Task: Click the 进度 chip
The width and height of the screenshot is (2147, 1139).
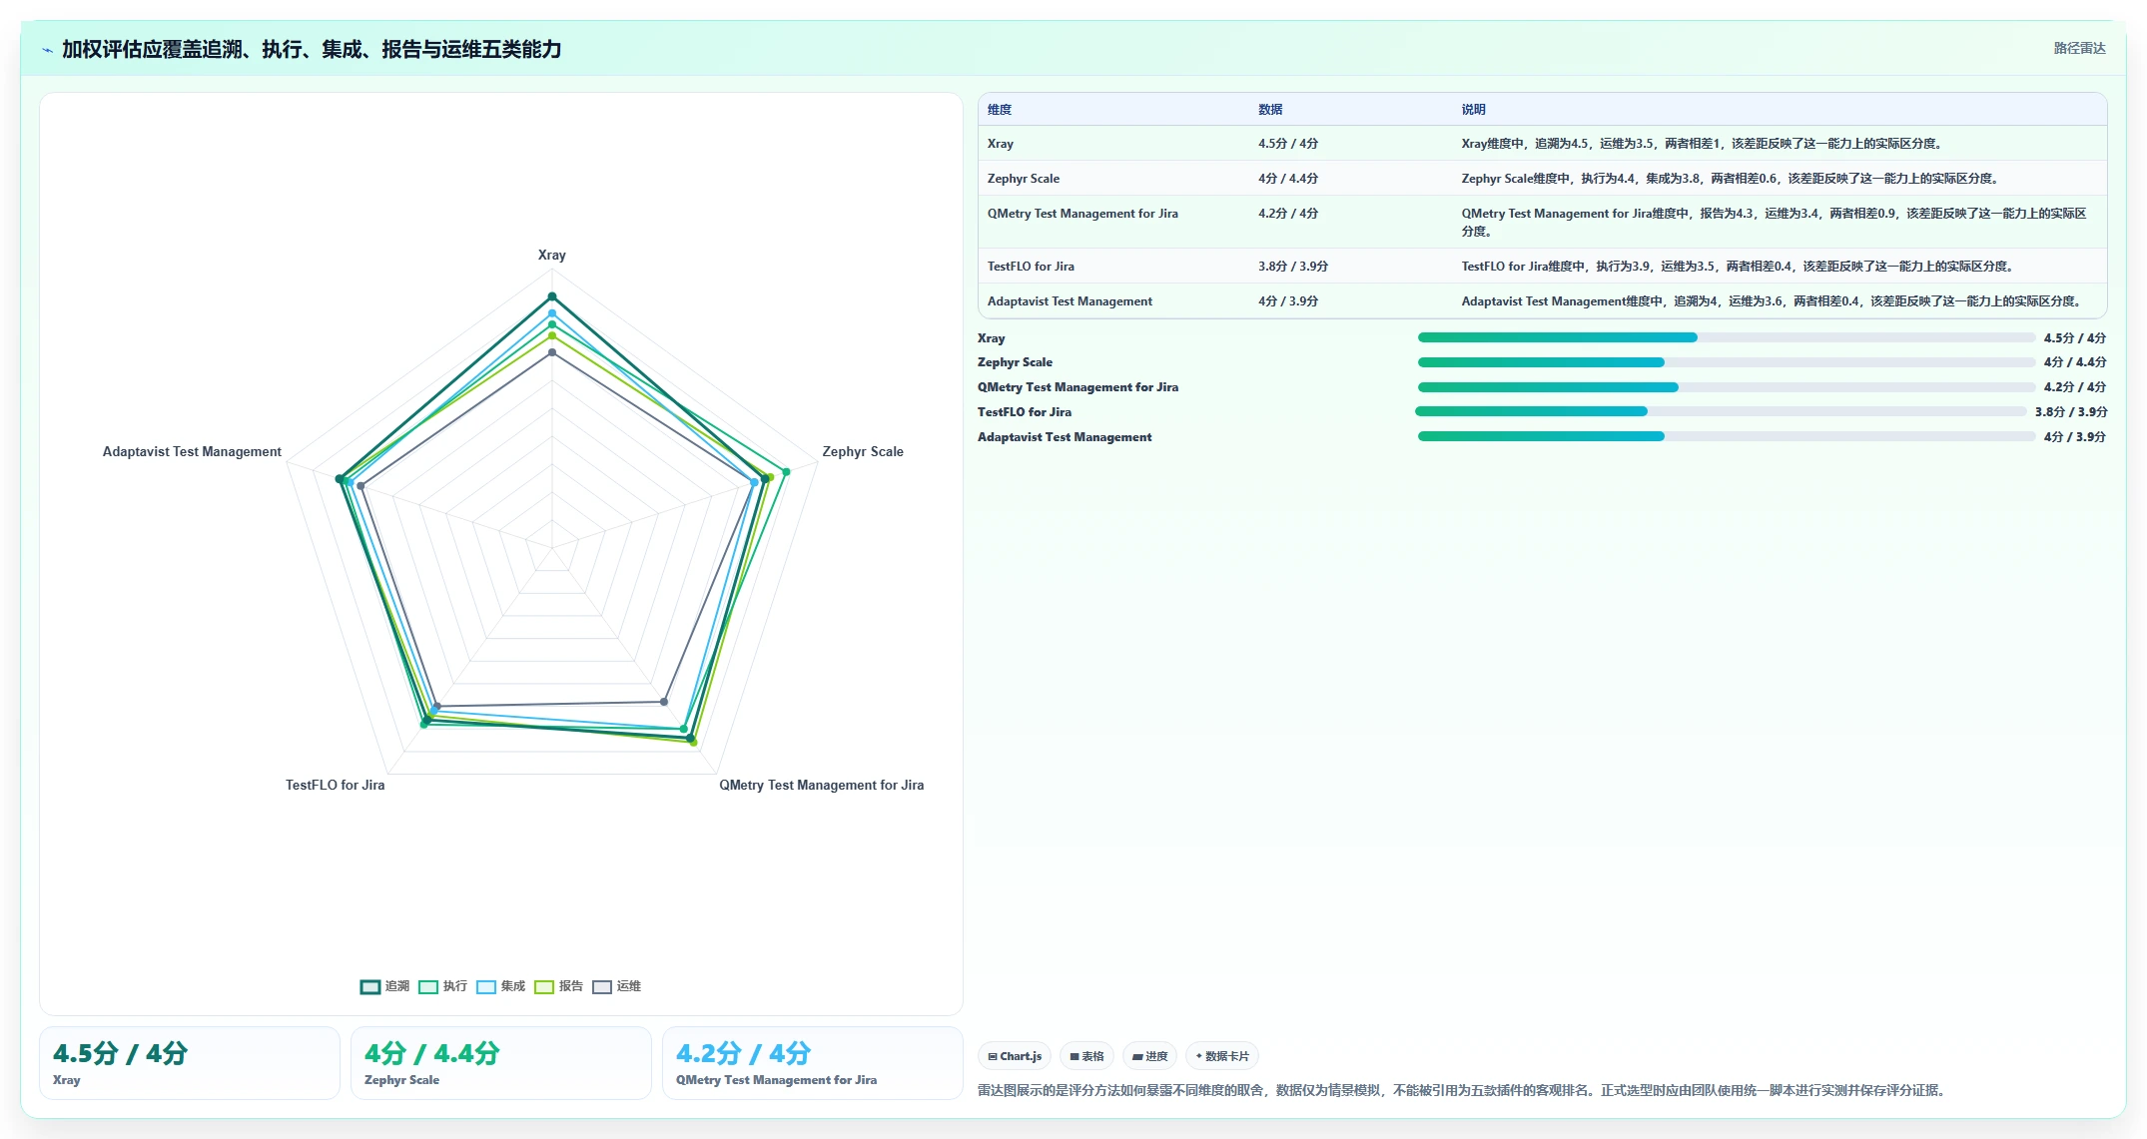Action: [x=1149, y=1056]
